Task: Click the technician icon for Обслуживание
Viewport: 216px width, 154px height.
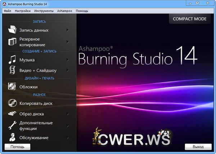Action: (12, 137)
